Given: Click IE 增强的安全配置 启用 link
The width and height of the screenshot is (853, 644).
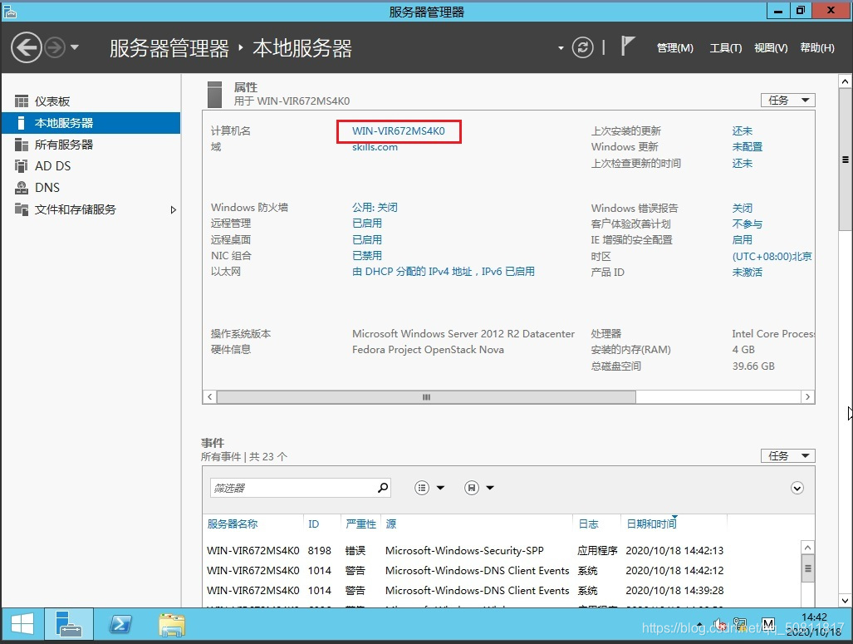Looking at the screenshot, I should click(x=743, y=239).
